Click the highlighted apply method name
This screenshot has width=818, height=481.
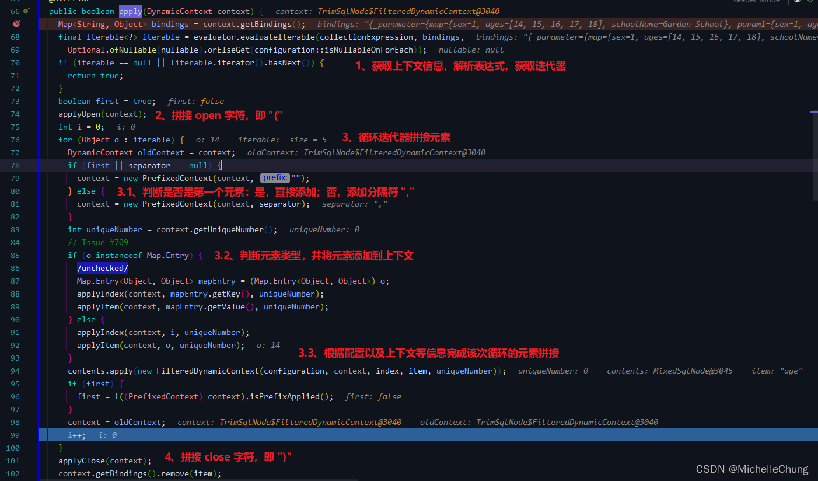pyautogui.click(x=131, y=11)
